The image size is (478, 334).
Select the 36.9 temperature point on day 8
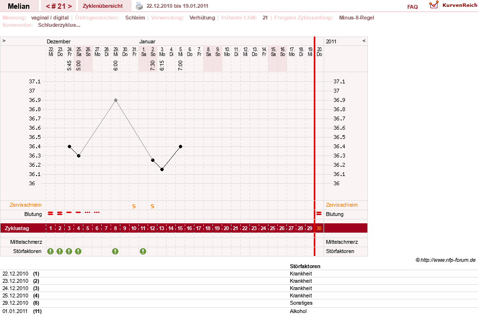coord(115,100)
